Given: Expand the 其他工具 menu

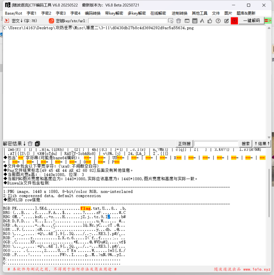Looking at the screenshot, I should click(x=199, y=13).
